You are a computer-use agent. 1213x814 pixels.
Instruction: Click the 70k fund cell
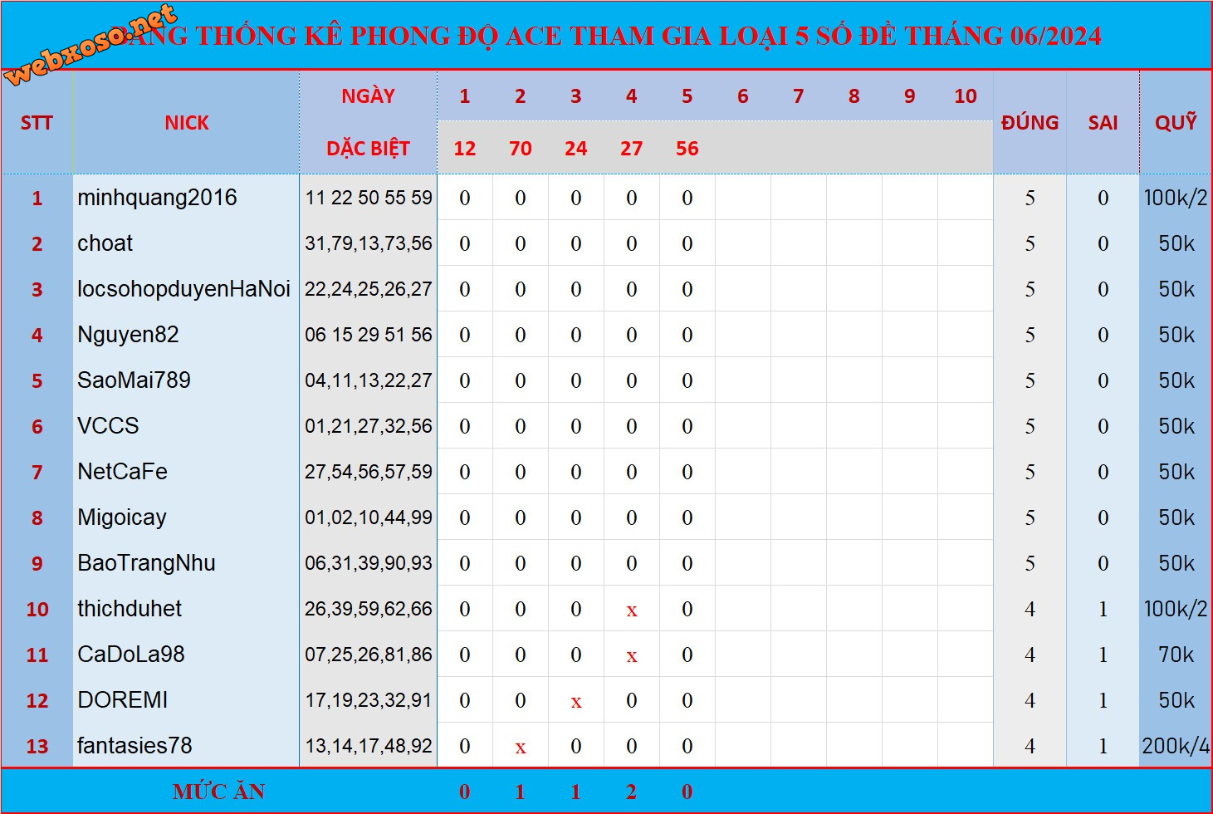[x=1176, y=655]
